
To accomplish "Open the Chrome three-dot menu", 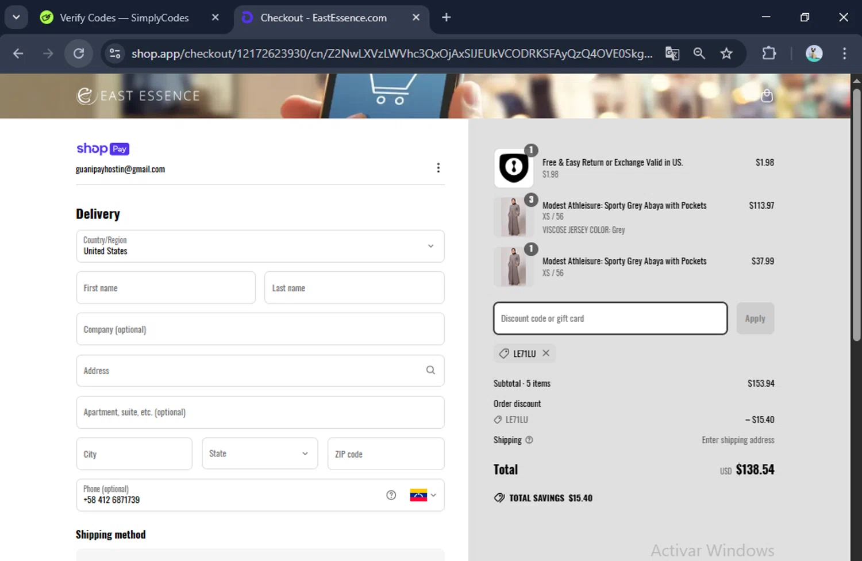I will pos(844,53).
